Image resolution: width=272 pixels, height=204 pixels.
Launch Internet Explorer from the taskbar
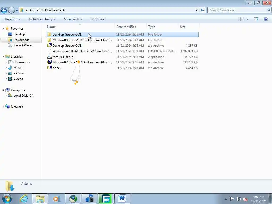24,199
